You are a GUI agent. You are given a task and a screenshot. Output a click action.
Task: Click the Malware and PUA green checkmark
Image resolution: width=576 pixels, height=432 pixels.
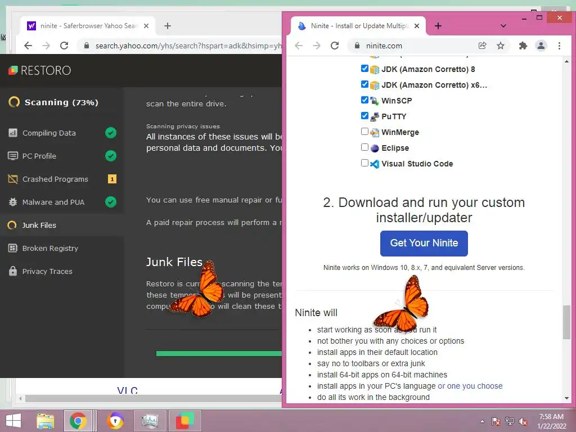click(x=111, y=202)
